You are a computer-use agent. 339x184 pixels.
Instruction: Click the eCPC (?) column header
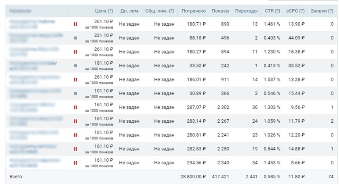pyautogui.click(x=295, y=11)
